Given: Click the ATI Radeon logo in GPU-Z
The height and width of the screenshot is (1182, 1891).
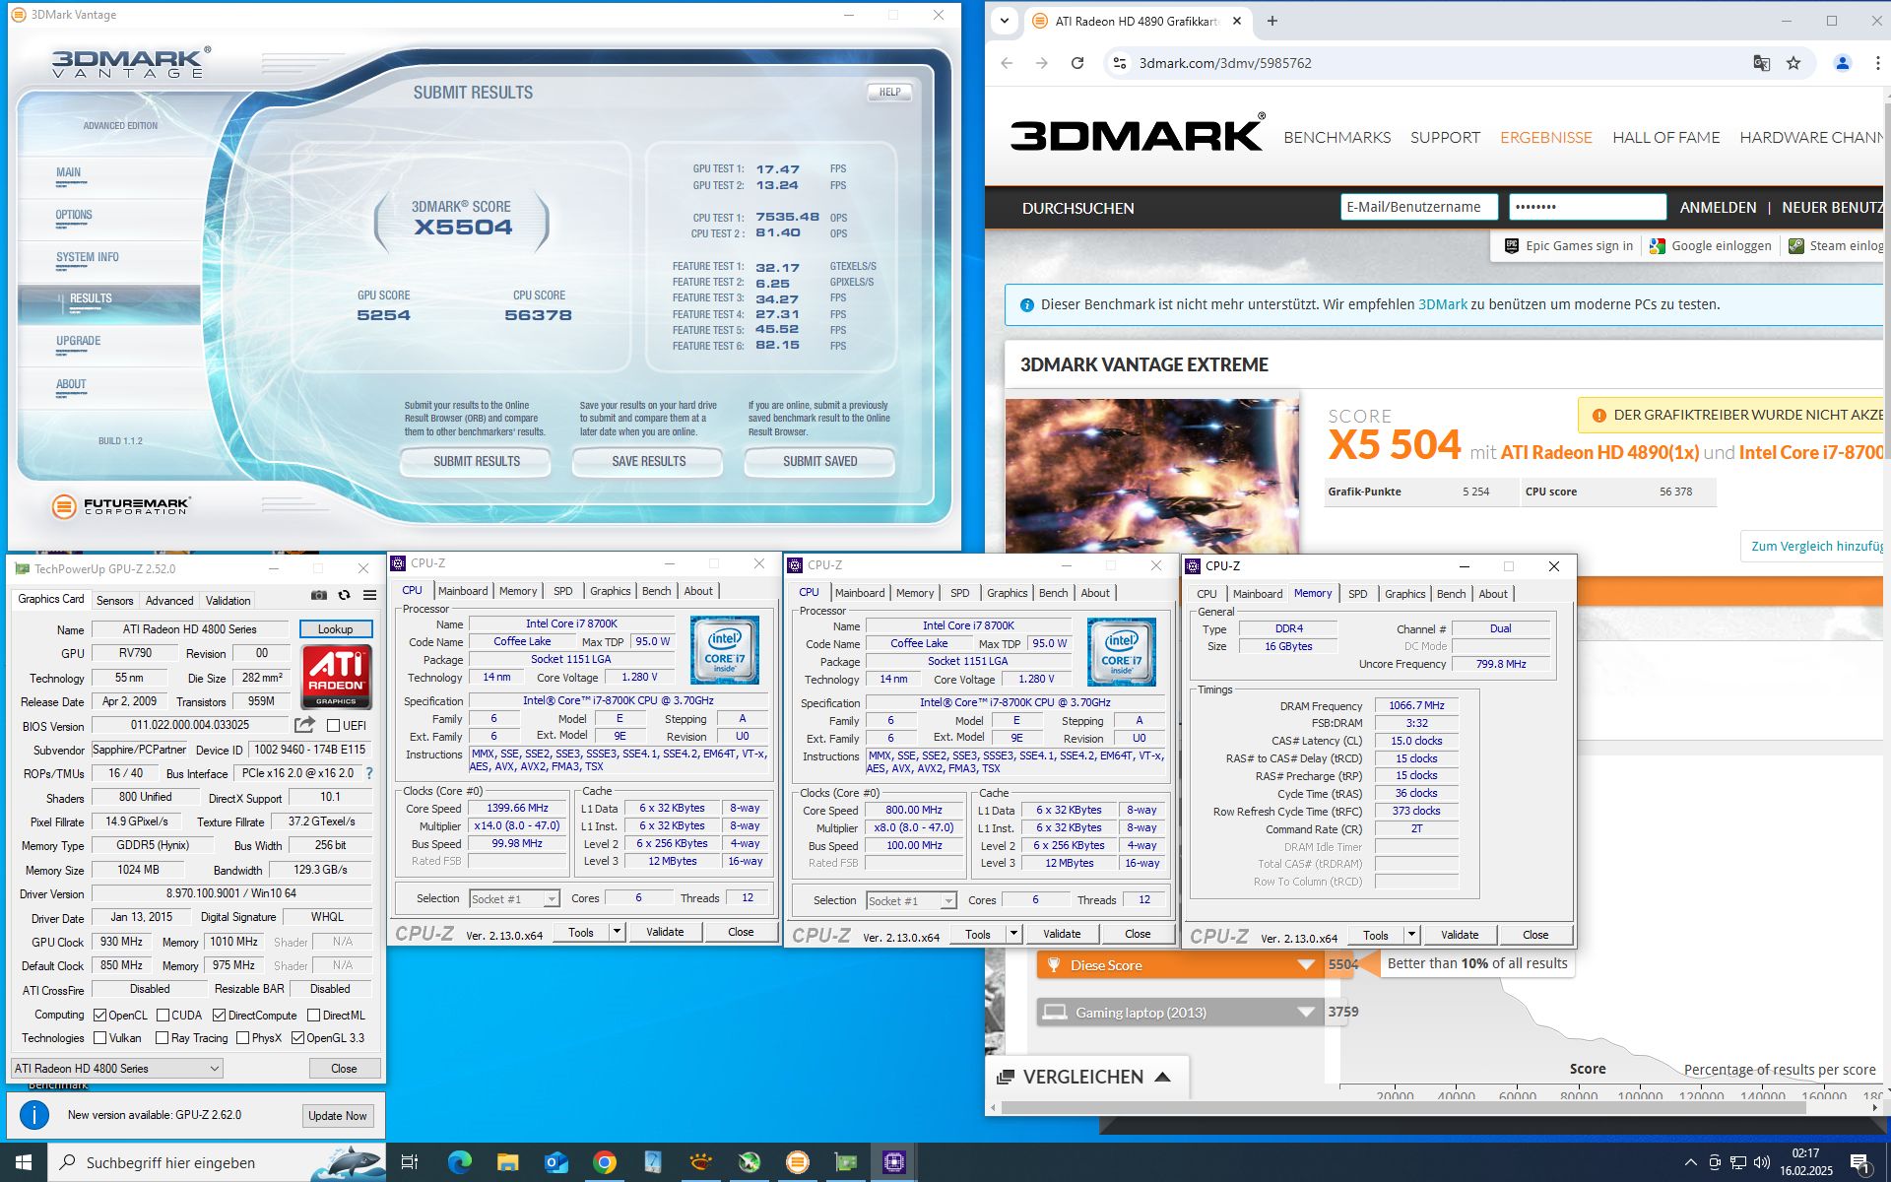Looking at the screenshot, I should [x=336, y=677].
